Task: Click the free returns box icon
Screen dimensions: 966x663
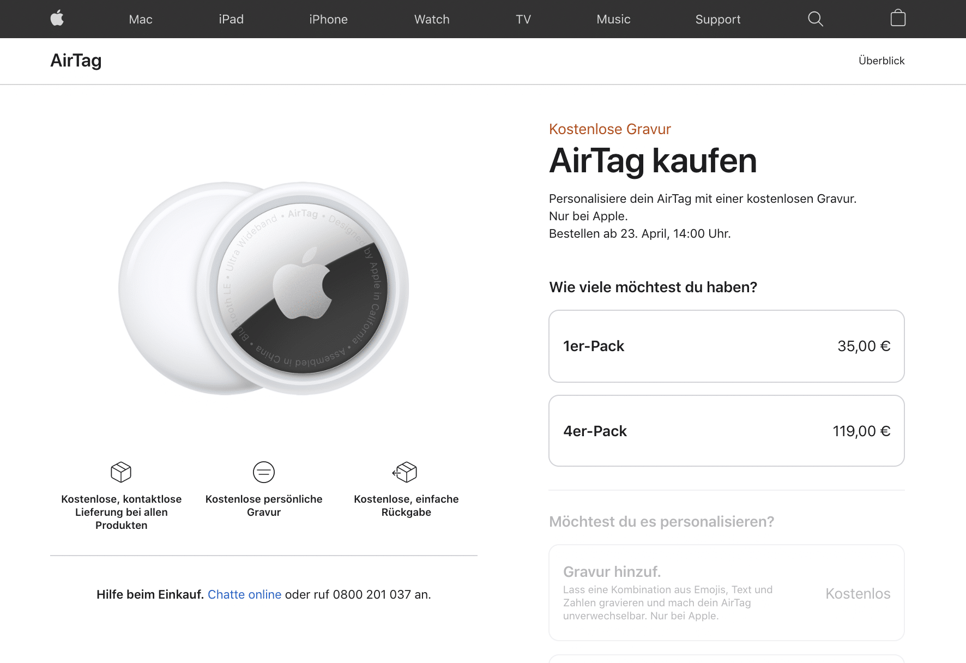Action: tap(405, 472)
